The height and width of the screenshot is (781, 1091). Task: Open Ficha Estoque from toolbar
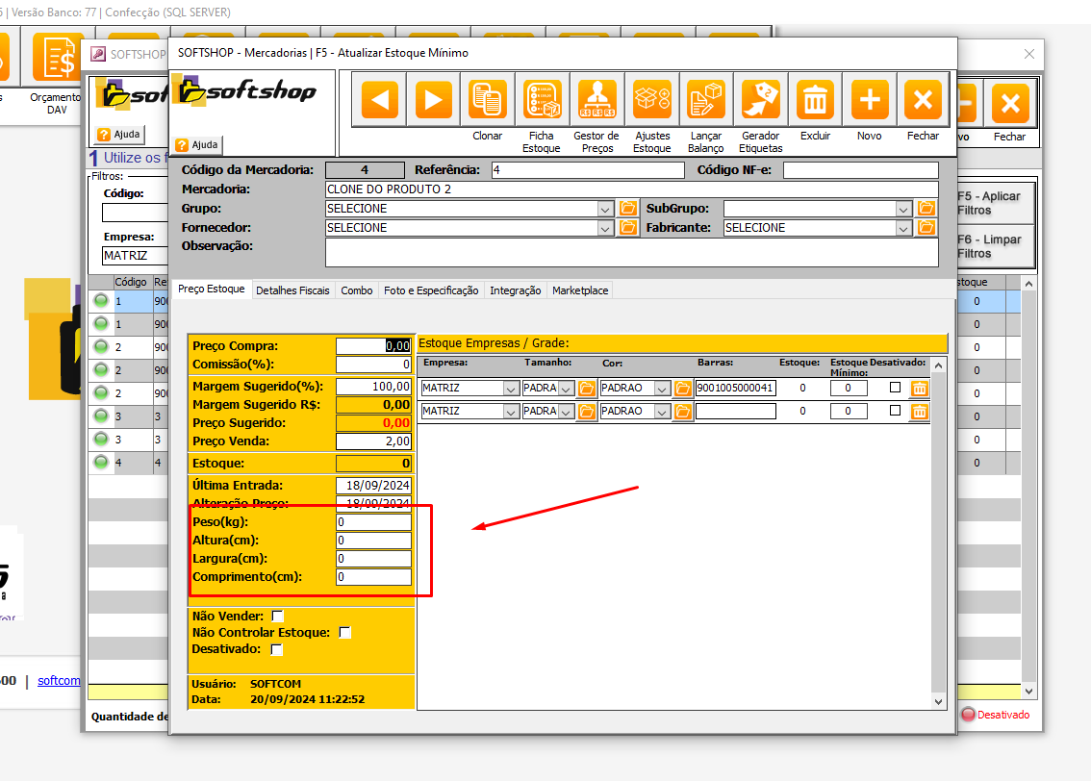(x=542, y=100)
